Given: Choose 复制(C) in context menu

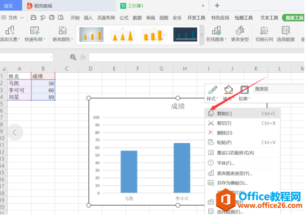Looking at the screenshot, I should (x=242, y=114).
